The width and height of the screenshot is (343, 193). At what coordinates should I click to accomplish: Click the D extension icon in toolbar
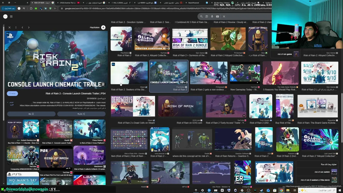[55, 8]
